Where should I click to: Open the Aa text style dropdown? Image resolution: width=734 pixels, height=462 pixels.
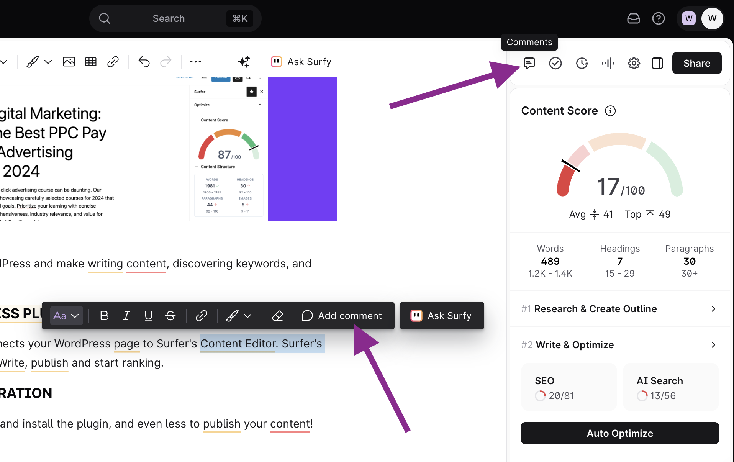point(66,316)
